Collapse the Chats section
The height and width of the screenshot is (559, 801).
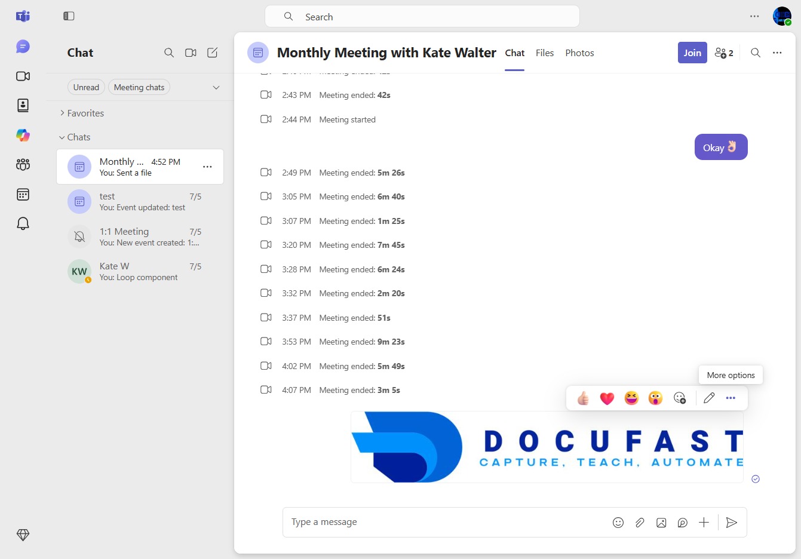click(x=75, y=137)
